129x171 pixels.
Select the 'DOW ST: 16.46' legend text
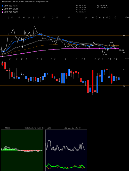(11, 6)
